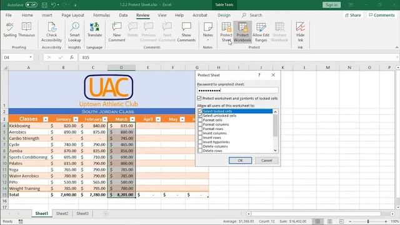This screenshot has height=225, width=400.
Task: Open Allow Edit Ranges
Action: (x=261, y=32)
